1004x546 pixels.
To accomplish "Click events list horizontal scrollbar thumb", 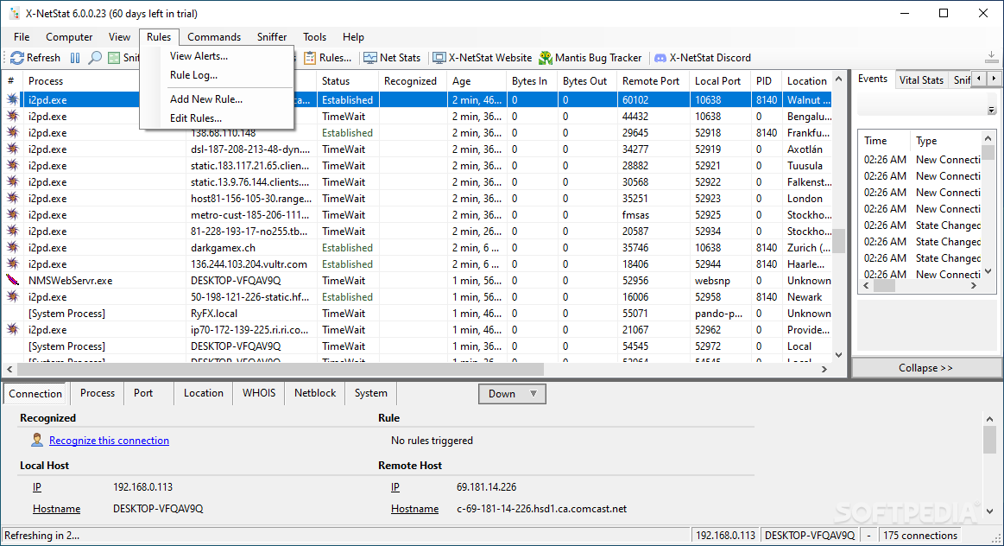I will coord(884,286).
